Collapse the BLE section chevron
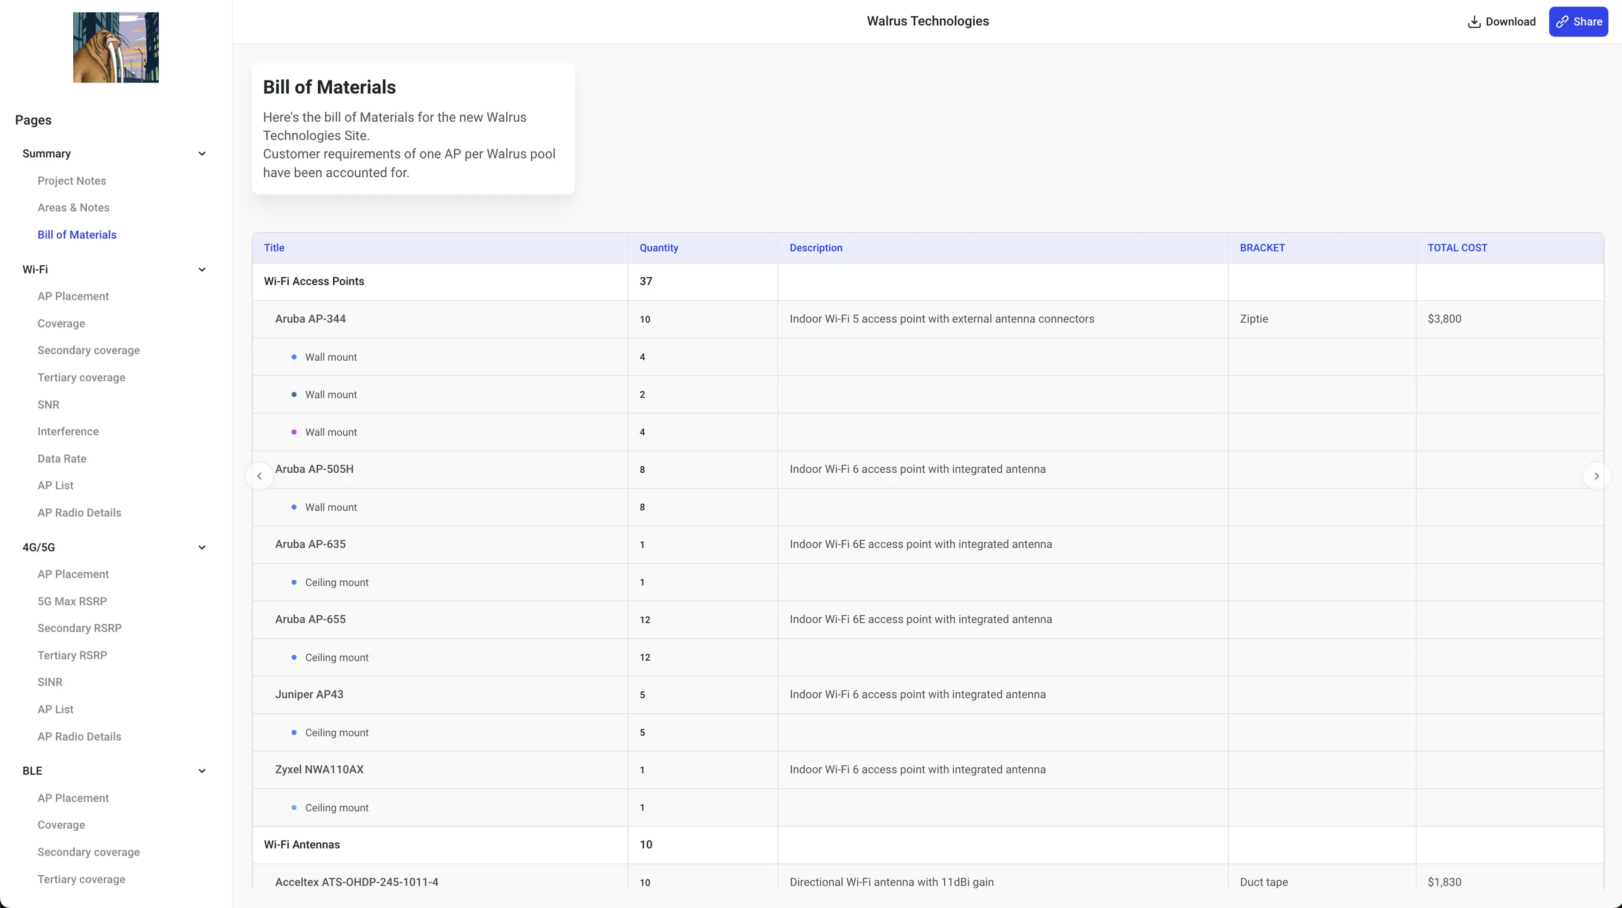 201,771
